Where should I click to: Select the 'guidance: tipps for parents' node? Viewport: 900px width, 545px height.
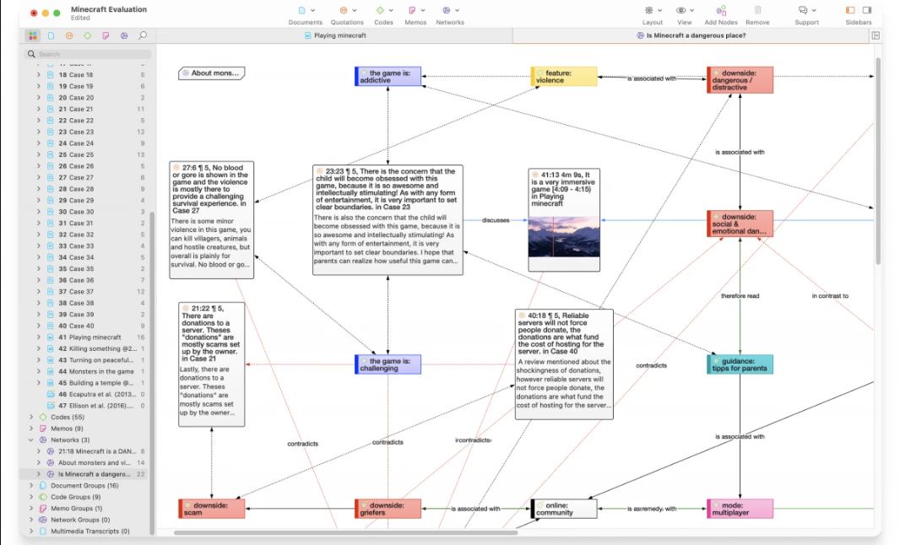tap(740, 364)
